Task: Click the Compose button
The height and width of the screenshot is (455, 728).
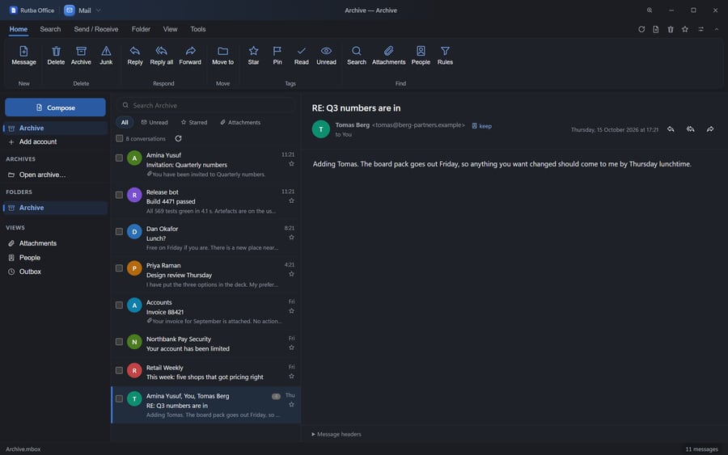Action: [55, 107]
